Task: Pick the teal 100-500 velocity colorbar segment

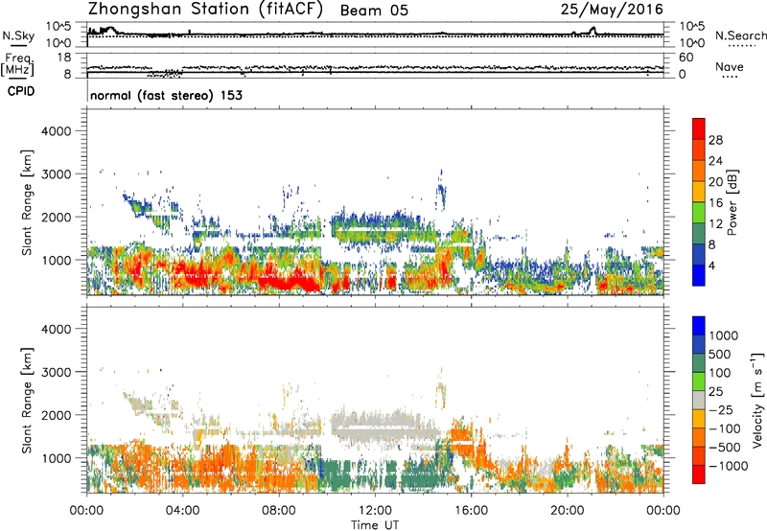Action: (699, 363)
